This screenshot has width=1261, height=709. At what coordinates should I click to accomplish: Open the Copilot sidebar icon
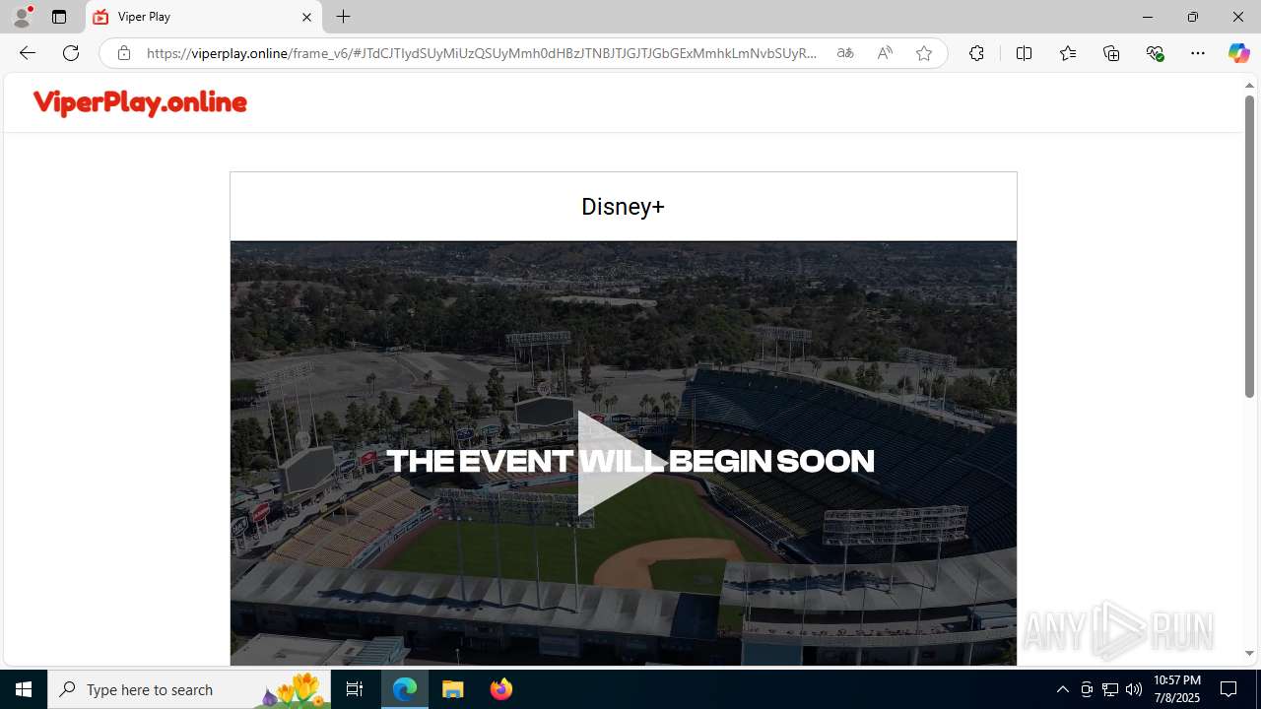(x=1238, y=53)
